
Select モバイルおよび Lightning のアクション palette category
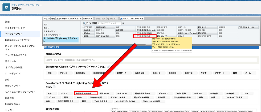(x=61, y=40)
